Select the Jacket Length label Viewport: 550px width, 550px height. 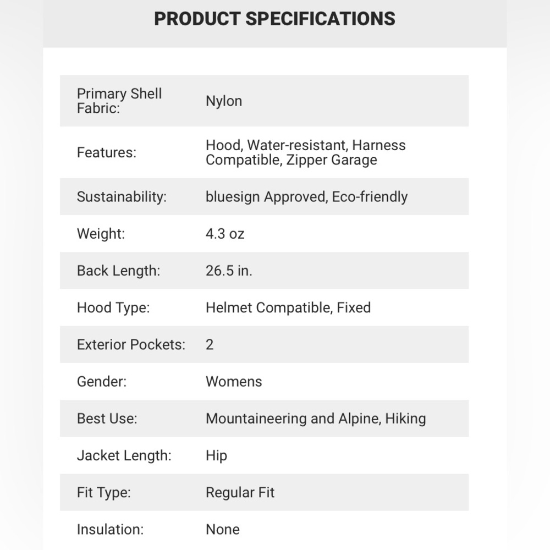pyautogui.click(x=124, y=455)
